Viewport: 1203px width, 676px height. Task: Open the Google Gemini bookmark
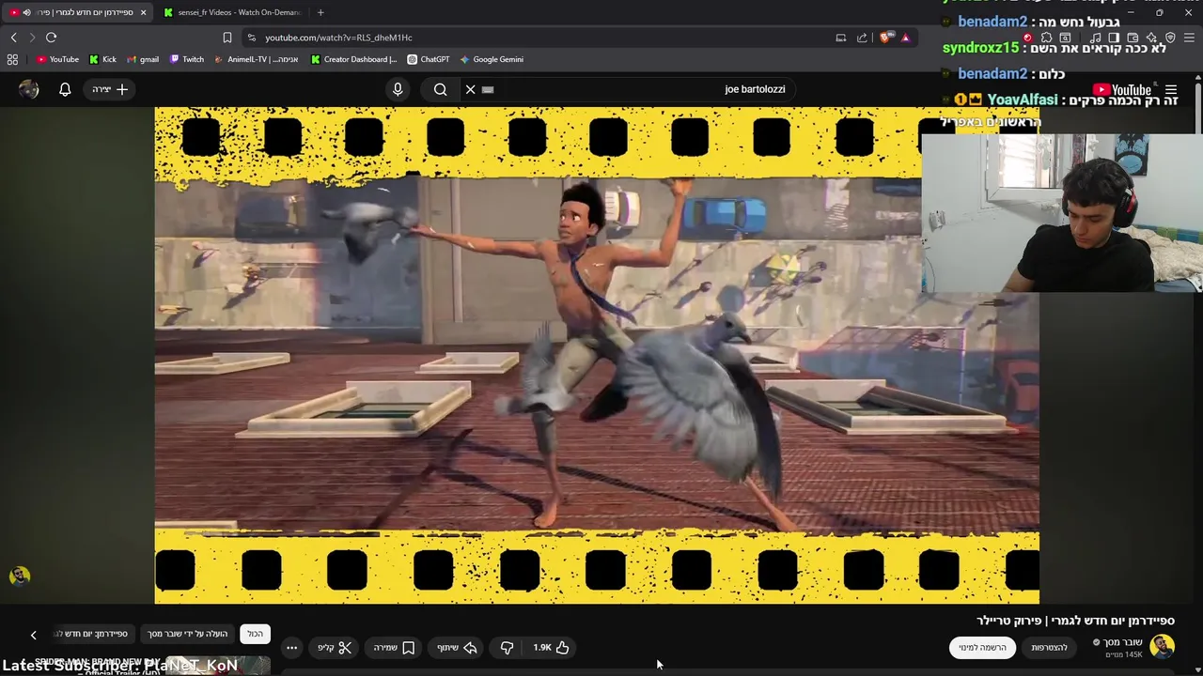(x=491, y=59)
